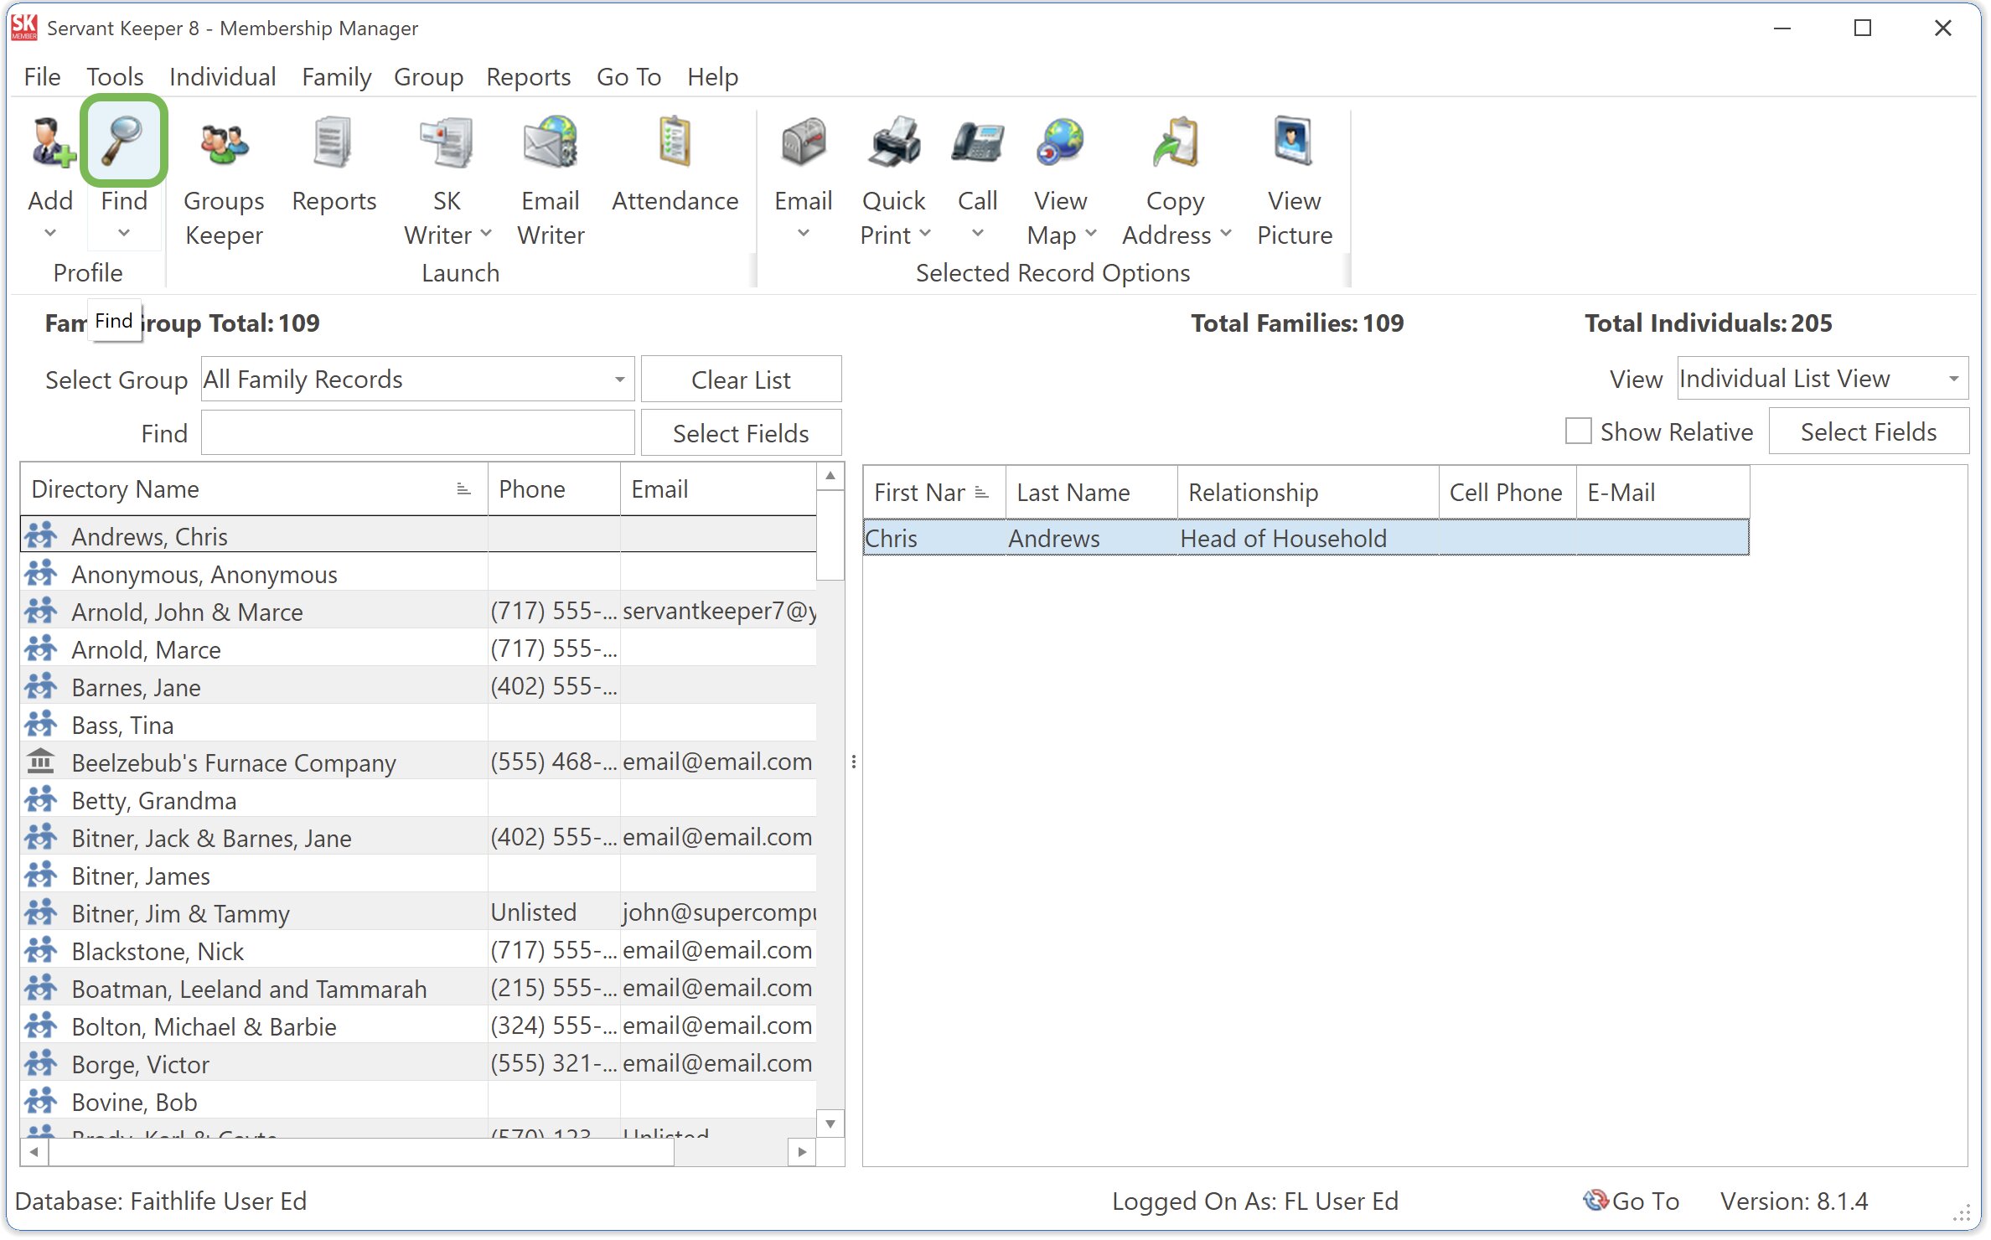Click Select Fields above the individual list
Screen dimensions: 1991x1240
(x=1868, y=431)
